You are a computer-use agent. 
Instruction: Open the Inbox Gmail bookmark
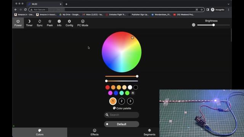point(93,14)
